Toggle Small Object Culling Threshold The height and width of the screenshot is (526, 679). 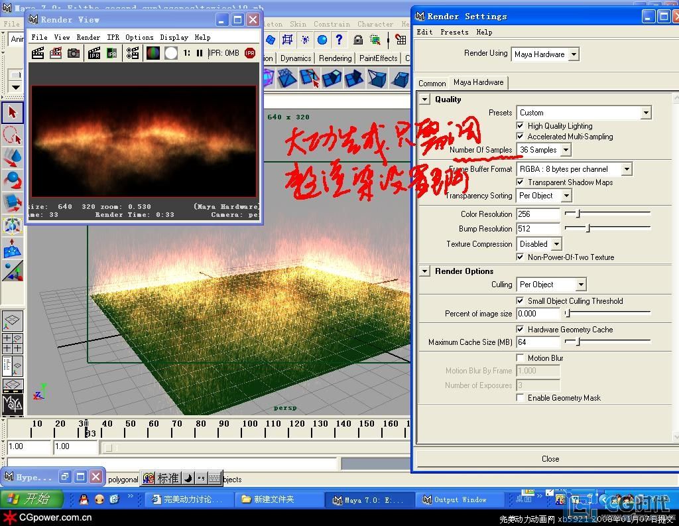pyautogui.click(x=520, y=300)
